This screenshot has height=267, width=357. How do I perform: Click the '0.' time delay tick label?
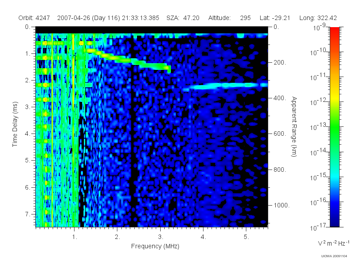[28, 27]
